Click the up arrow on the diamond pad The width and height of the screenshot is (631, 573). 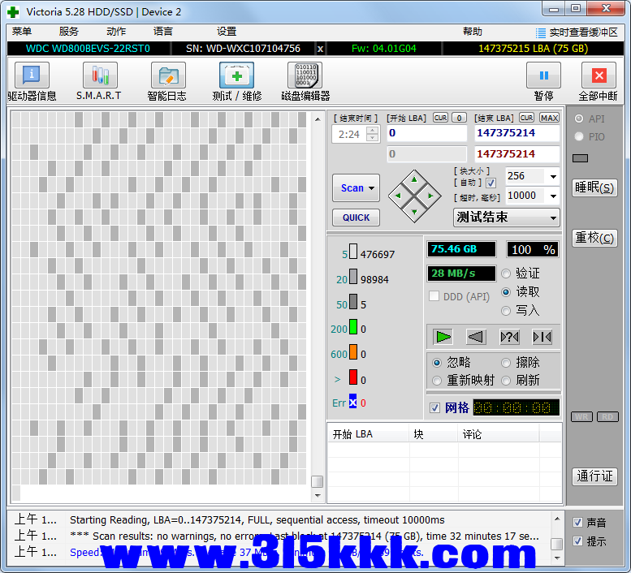tap(414, 179)
